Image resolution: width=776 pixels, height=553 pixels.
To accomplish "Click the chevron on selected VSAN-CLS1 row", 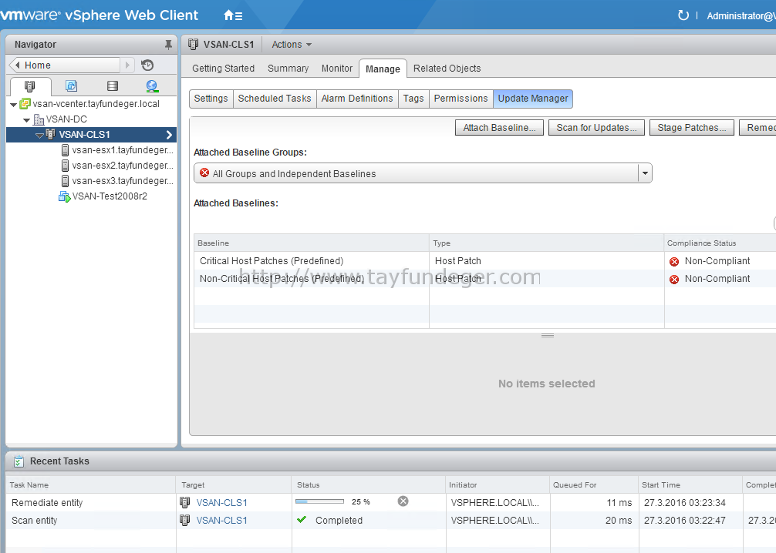I will tap(169, 135).
